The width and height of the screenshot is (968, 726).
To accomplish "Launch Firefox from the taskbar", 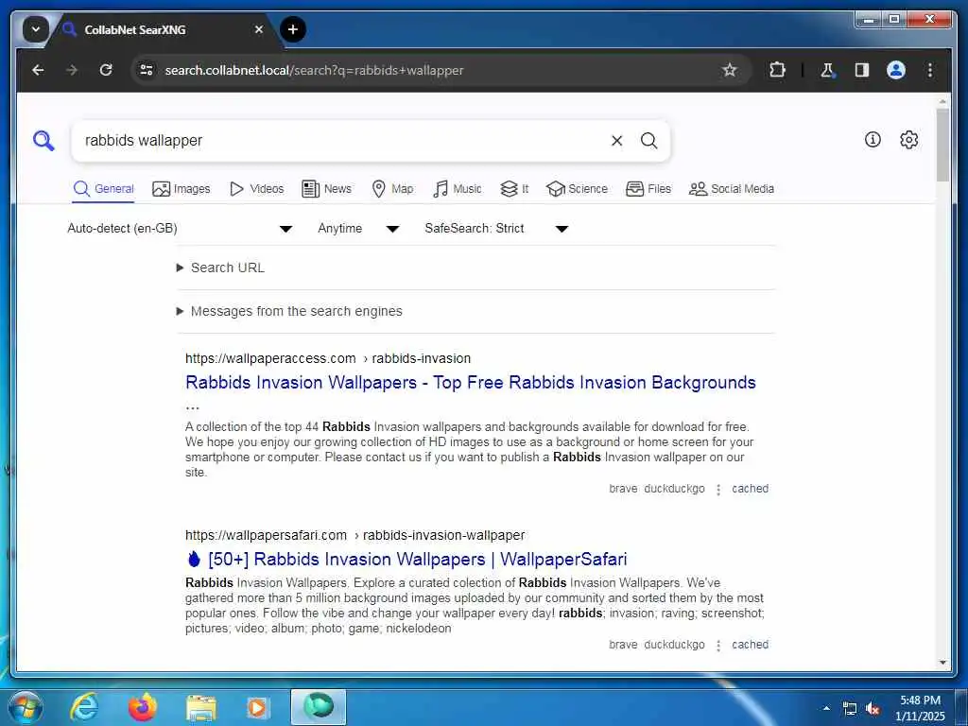I will click(x=142, y=707).
